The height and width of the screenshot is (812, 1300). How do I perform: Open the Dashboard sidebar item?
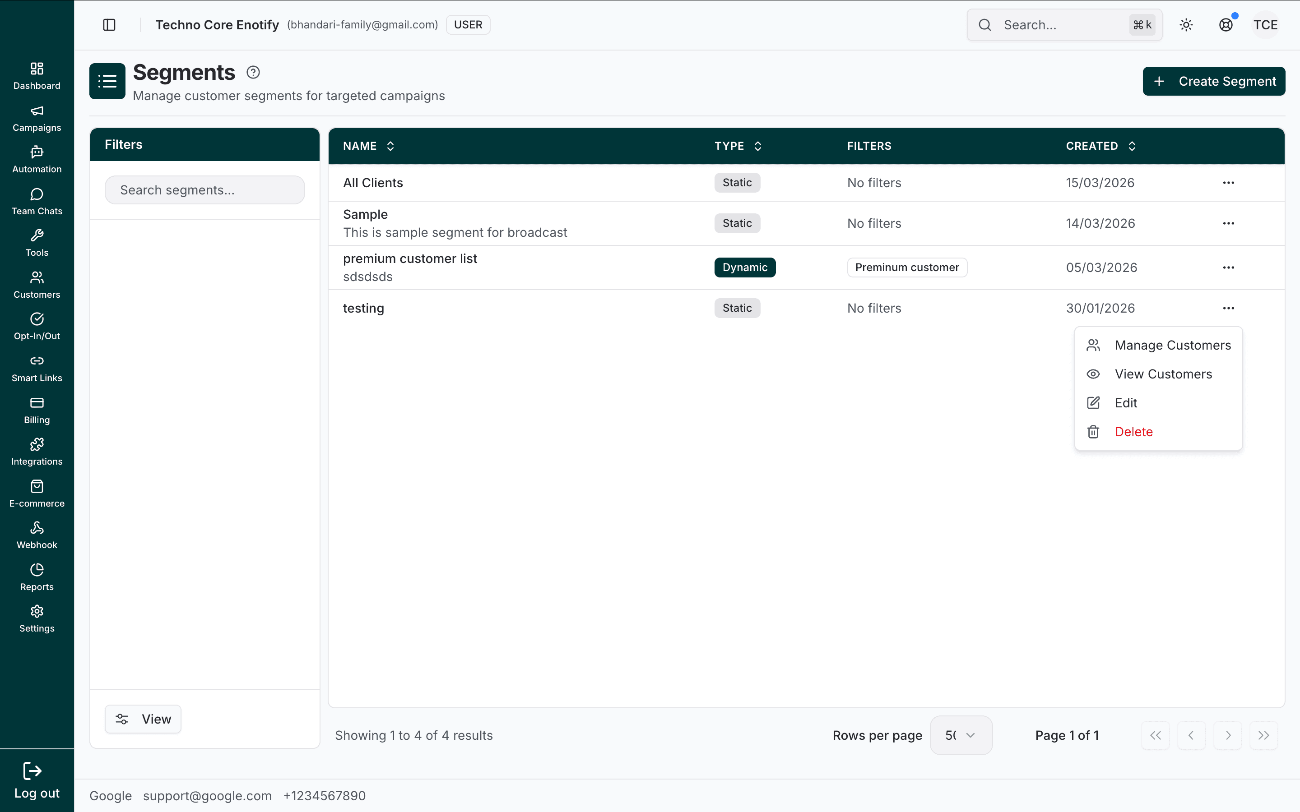point(37,76)
